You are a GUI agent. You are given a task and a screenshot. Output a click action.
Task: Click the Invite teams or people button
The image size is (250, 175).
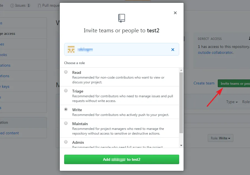pyautogui.click(x=234, y=83)
